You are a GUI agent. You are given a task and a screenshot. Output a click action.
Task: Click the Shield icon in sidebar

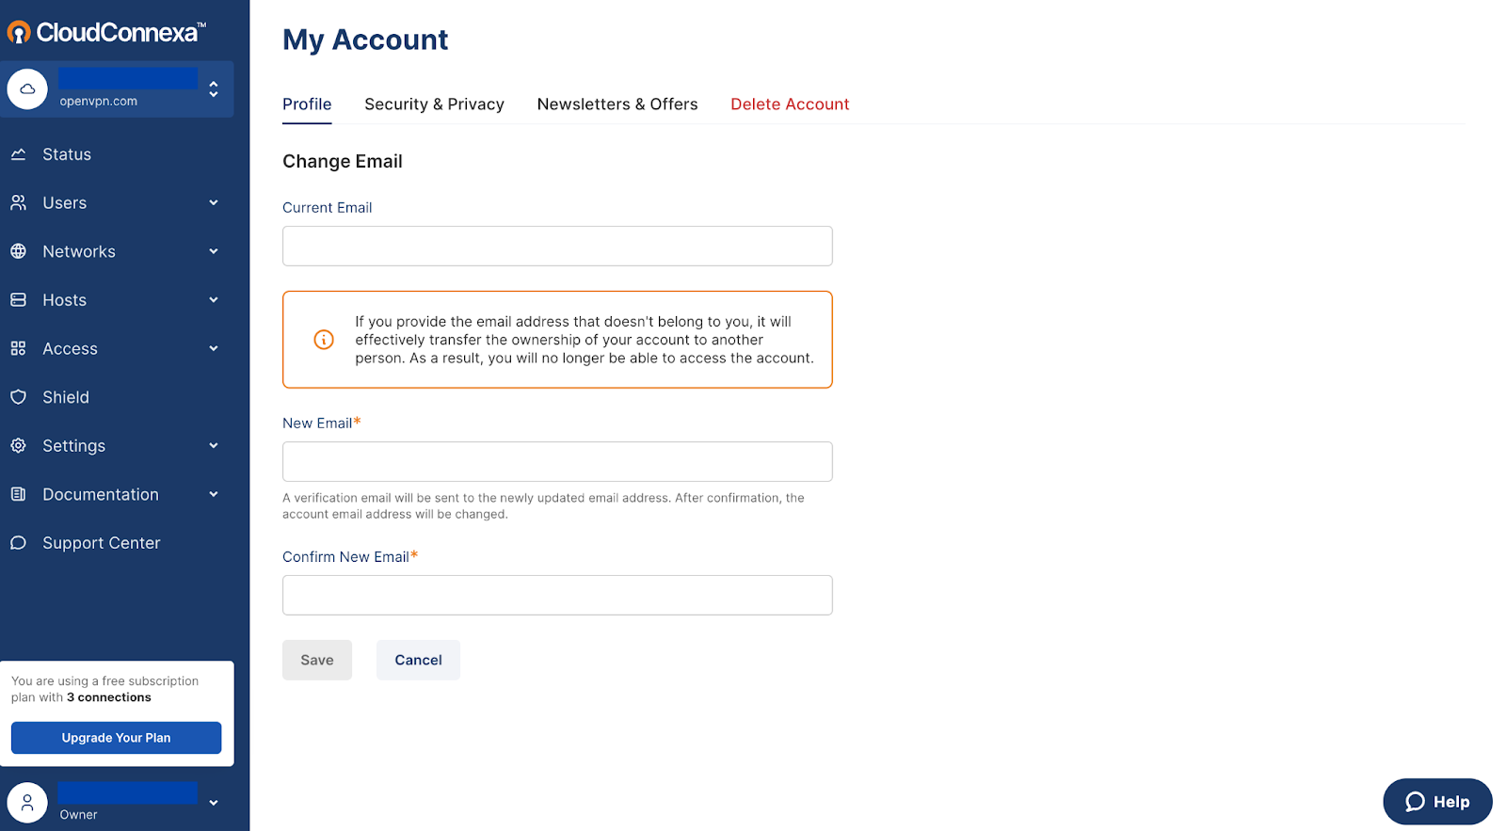(x=18, y=397)
